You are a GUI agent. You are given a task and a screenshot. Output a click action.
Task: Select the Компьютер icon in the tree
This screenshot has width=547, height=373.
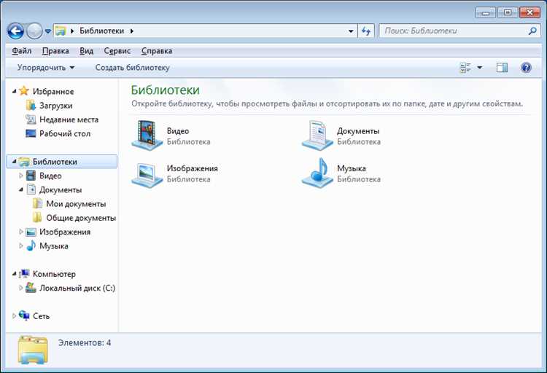[24, 274]
